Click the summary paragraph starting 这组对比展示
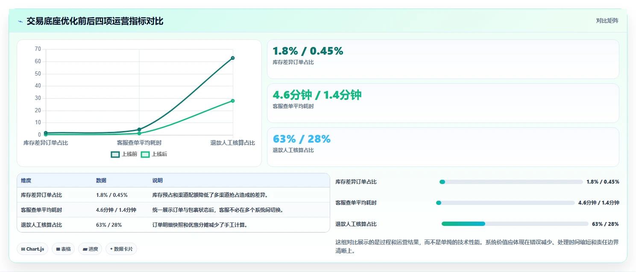The image size is (636, 272). click(477, 247)
